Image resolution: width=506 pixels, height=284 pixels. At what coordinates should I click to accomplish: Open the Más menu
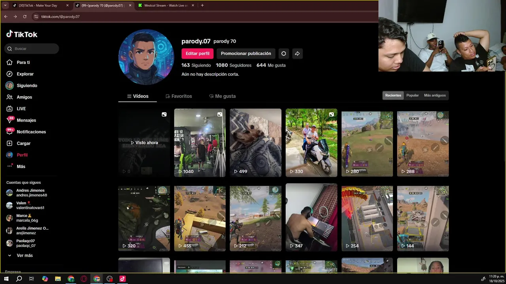16,166
